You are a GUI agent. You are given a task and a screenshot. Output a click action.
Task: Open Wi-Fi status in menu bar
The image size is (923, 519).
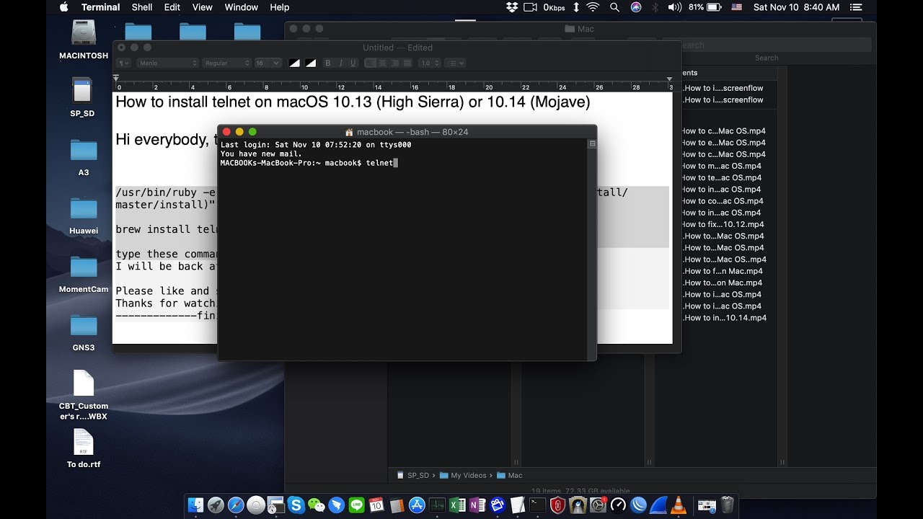(593, 7)
